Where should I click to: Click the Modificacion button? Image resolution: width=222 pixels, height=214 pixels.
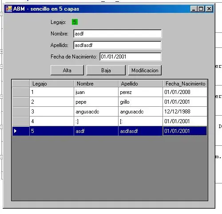tap(145, 70)
